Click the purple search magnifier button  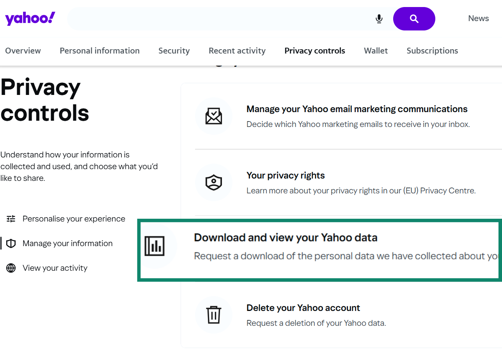pos(414,18)
